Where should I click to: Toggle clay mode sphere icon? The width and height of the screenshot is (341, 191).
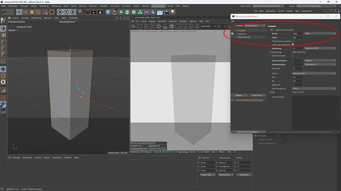point(171,27)
